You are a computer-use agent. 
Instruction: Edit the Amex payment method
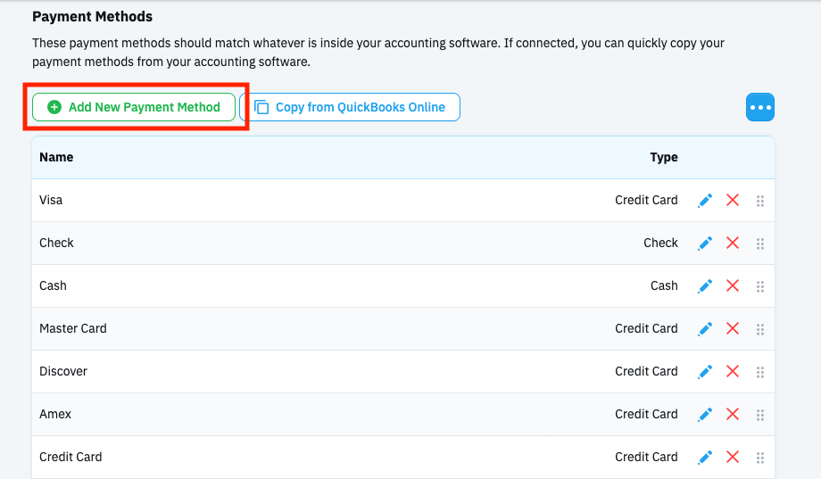point(705,415)
